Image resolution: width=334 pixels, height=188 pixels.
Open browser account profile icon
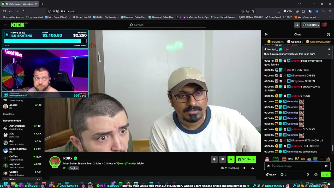pyautogui.click(x=297, y=11)
